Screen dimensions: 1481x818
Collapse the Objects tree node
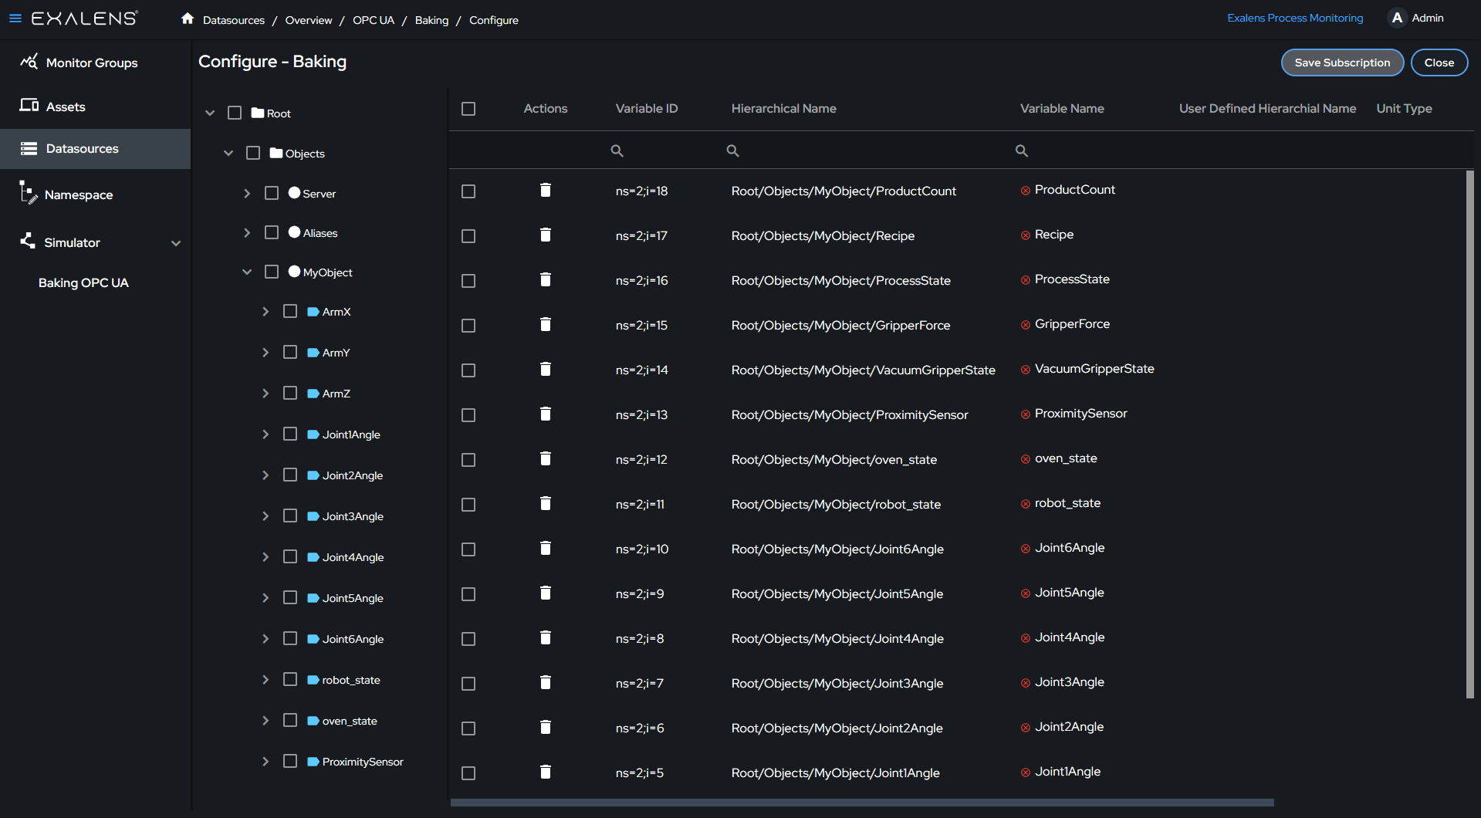coord(228,153)
